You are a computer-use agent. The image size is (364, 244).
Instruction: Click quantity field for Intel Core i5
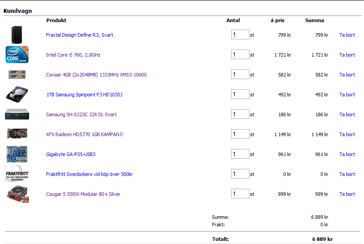[240, 54]
